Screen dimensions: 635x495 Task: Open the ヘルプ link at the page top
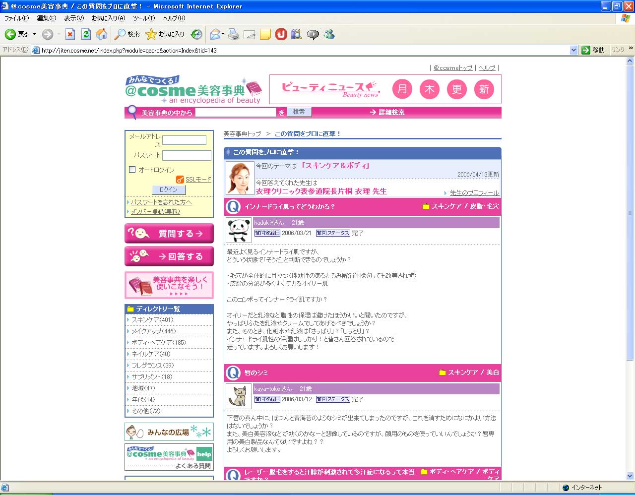[487, 68]
